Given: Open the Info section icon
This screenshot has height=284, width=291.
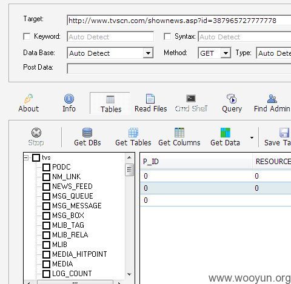Looking at the screenshot, I should tap(69, 99).
